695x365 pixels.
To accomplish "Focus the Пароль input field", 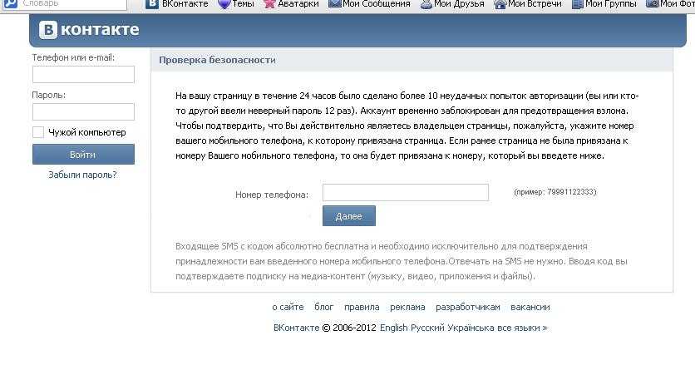I will coord(83,111).
